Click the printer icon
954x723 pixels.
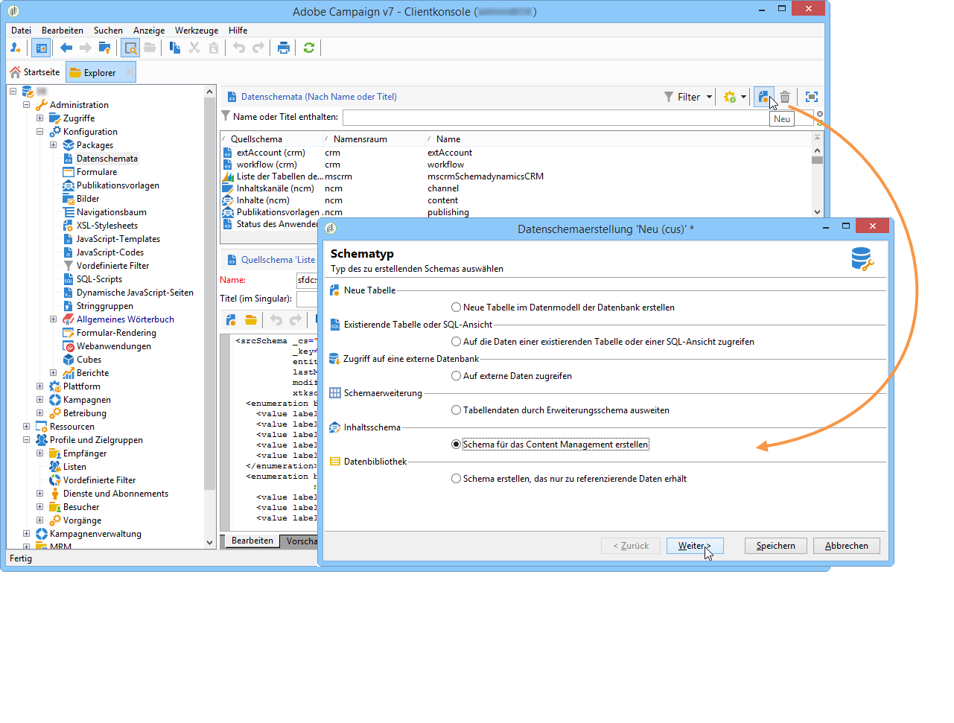coord(284,48)
